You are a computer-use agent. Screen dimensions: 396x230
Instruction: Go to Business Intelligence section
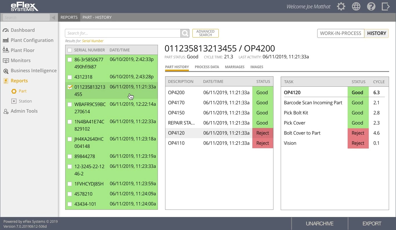pyautogui.click(x=33, y=71)
